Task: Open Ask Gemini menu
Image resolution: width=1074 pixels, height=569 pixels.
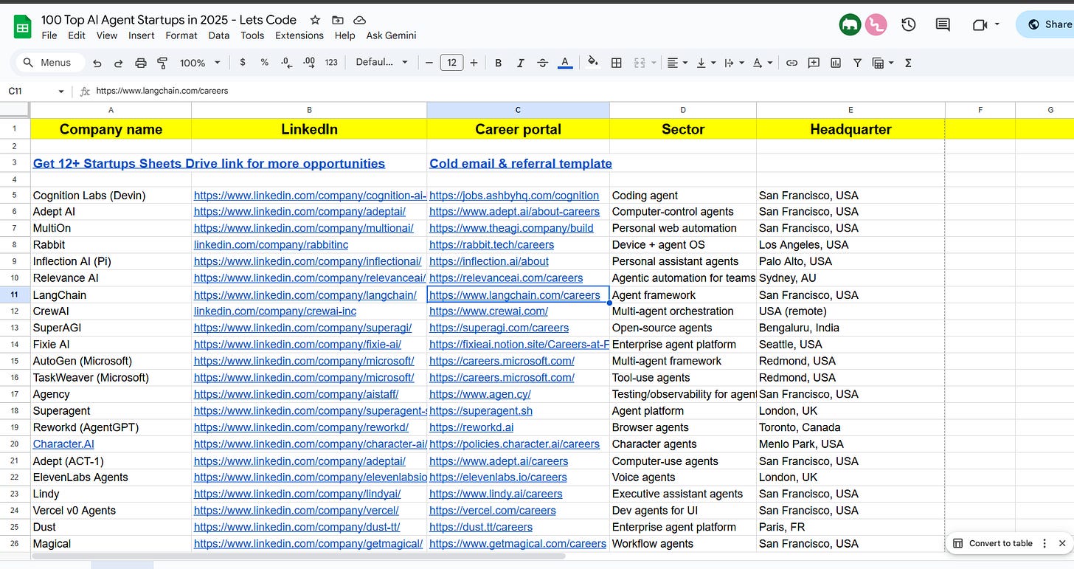Action: coord(392,35)
